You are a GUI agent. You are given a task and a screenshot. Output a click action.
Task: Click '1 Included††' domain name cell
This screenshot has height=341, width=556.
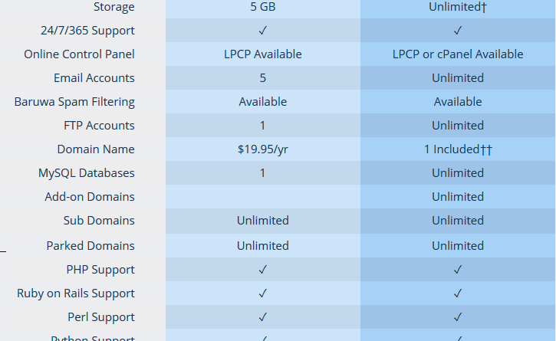(x=458, y=149)
